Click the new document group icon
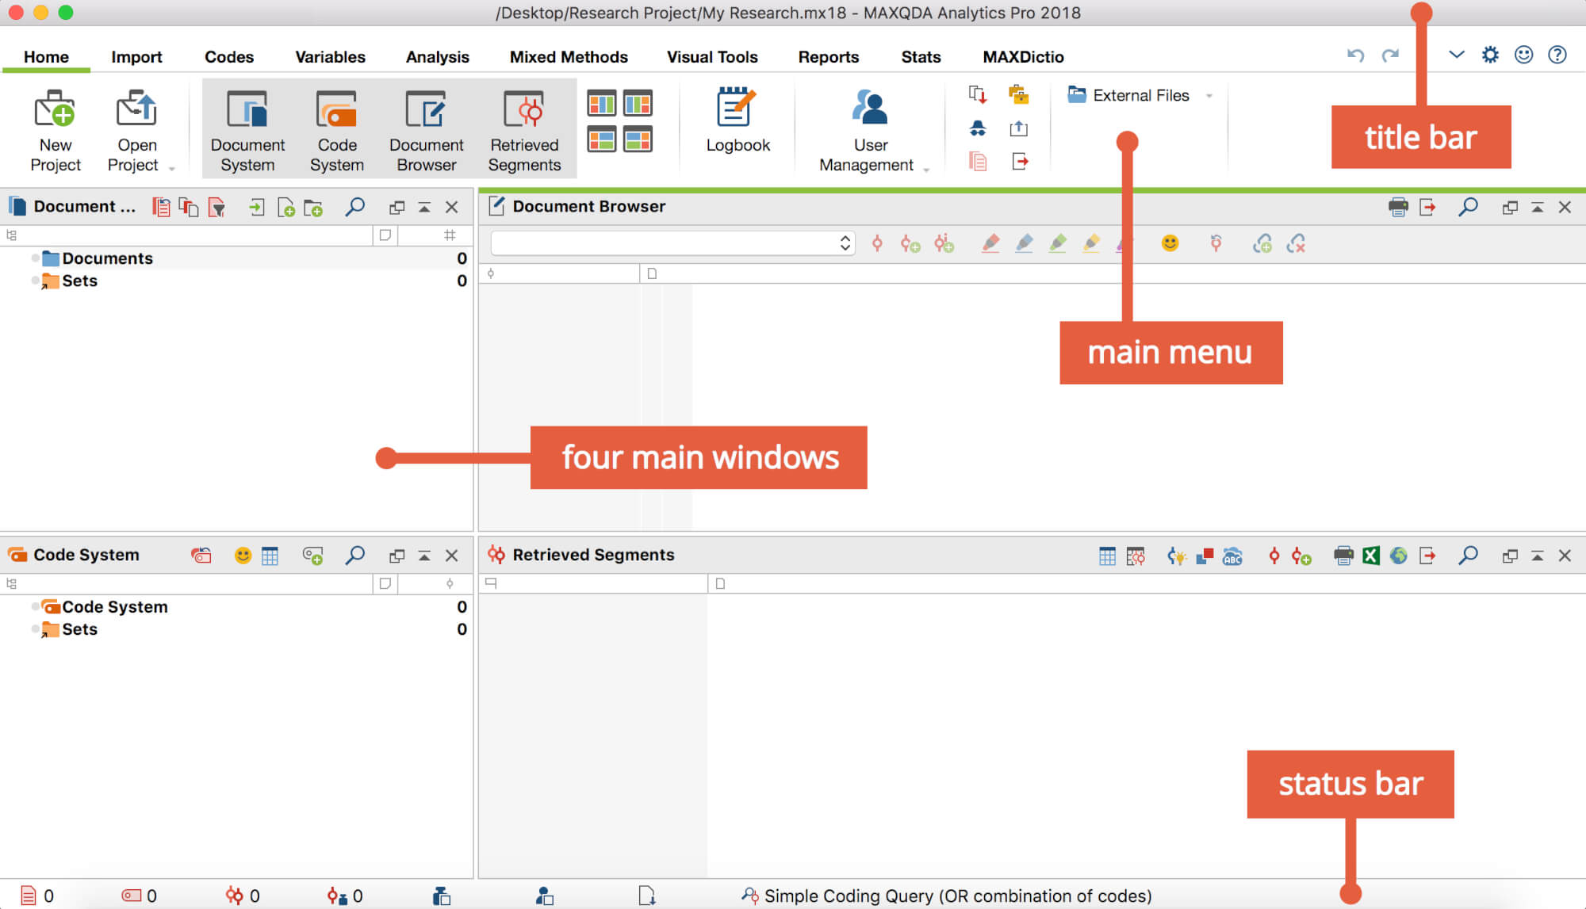The width and height of the screenshot is (1586, 909). pos(313,208)
